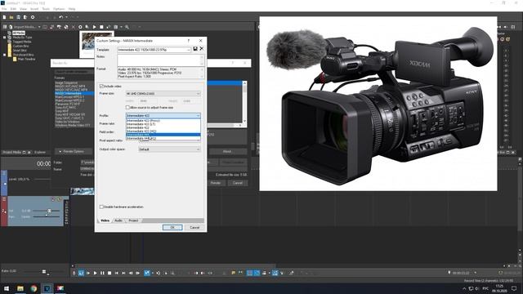Click the Play From Start icon
The width and height of the screenshot is (523, 294).
pos(88,273)
